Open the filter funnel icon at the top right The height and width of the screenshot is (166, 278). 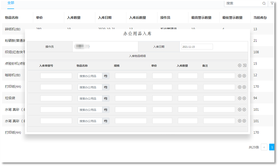tap(272, 4)
